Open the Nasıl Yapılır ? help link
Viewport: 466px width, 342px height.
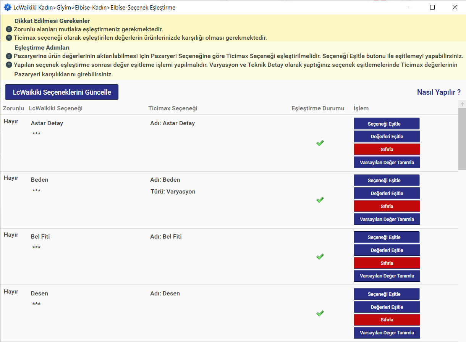pyautogui.click(x=439, y=92)
